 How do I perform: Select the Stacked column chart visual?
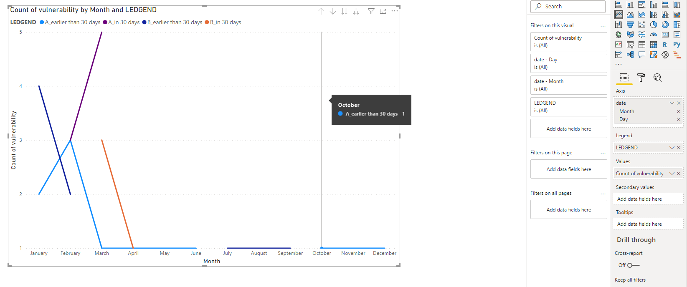630,5
